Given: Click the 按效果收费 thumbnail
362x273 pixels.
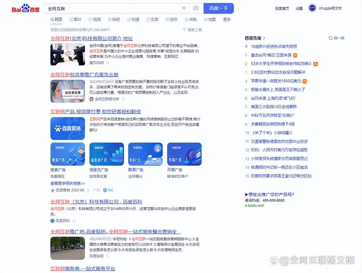Looking at the screenshot, I should point(68,91).
